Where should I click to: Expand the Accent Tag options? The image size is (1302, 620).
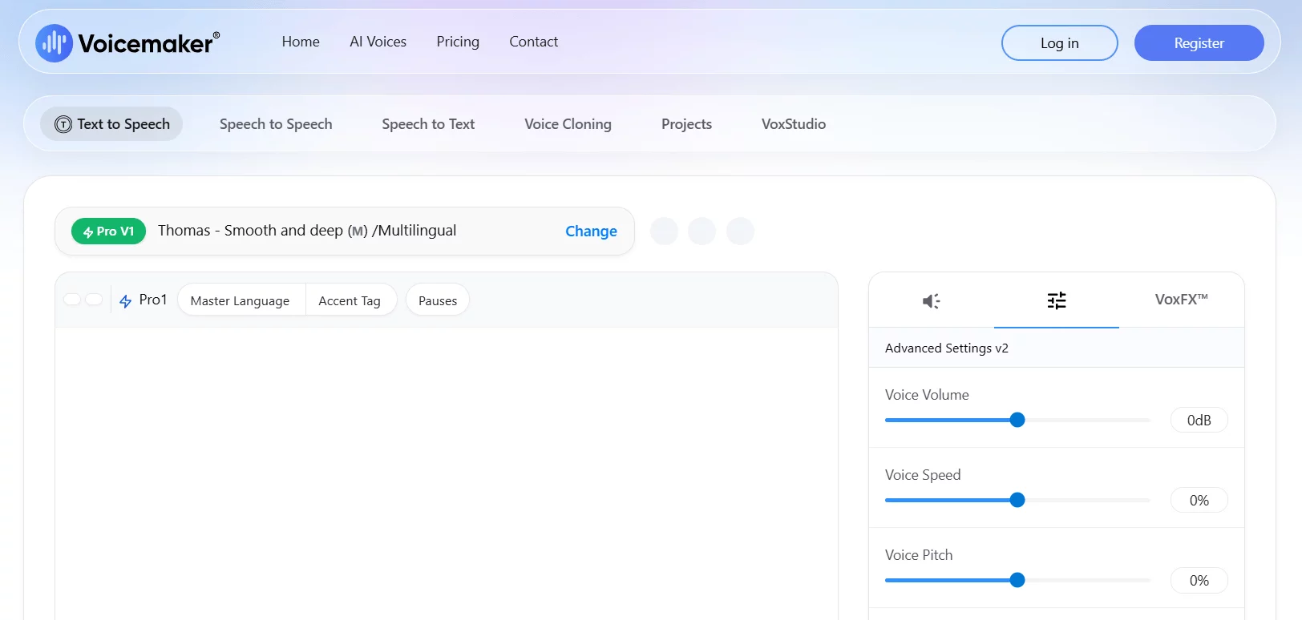350,301
